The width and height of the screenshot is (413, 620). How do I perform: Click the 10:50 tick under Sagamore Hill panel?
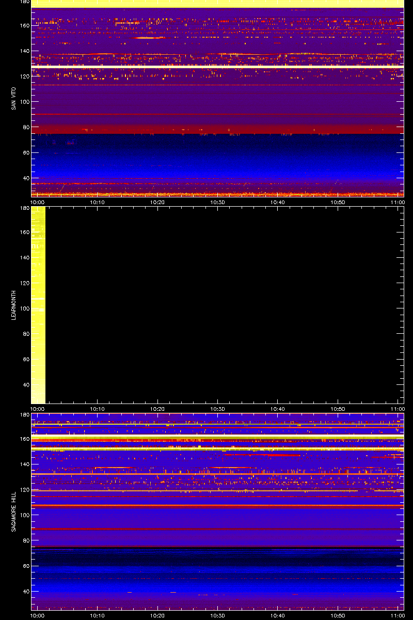[x=338, y=615]
